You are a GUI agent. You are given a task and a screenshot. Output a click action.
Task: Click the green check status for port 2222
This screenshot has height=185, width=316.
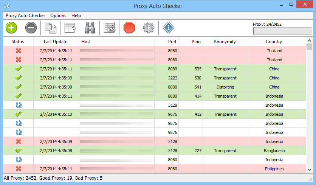point(19,78)
